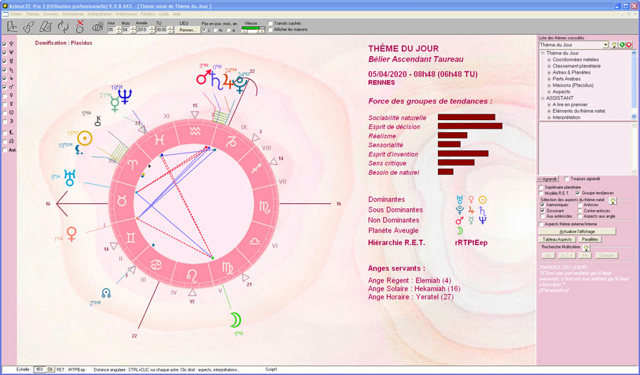Click the red X circle toolbar icon
The width and height of the screenshot is (640, 375).
tap(80, 26)
